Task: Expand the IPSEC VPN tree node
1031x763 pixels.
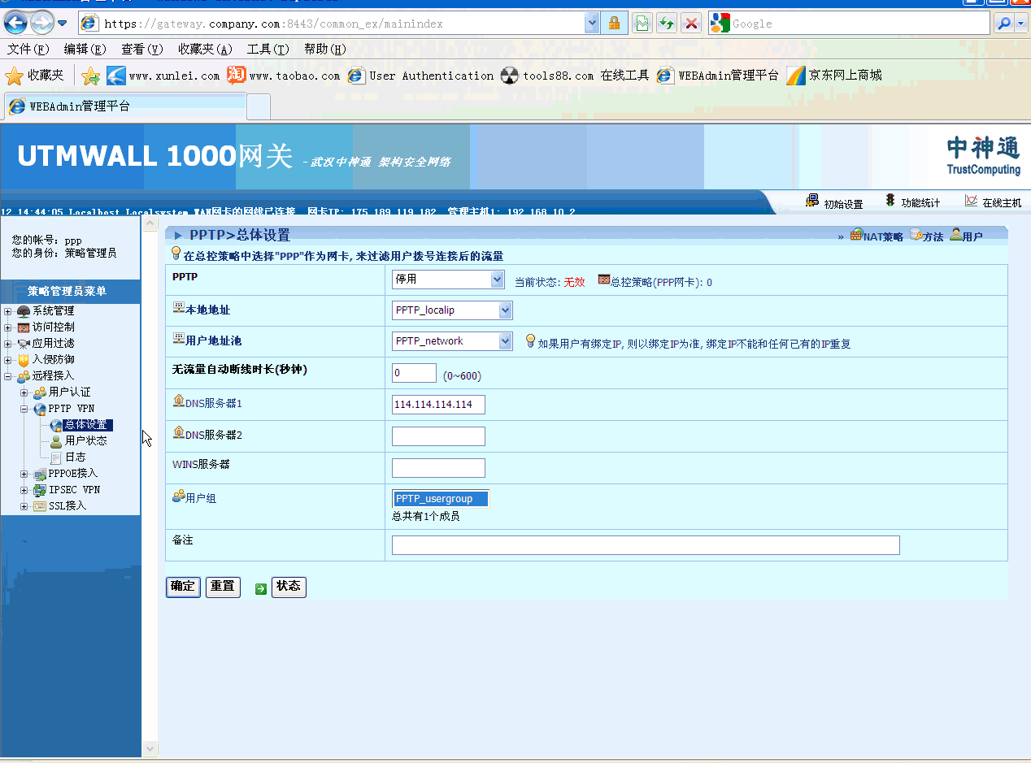Action: (24, 490)
